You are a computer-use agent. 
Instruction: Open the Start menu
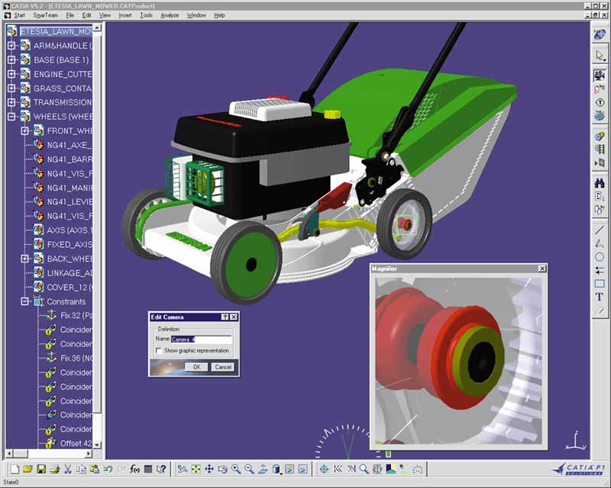click(x=20, y=15)
